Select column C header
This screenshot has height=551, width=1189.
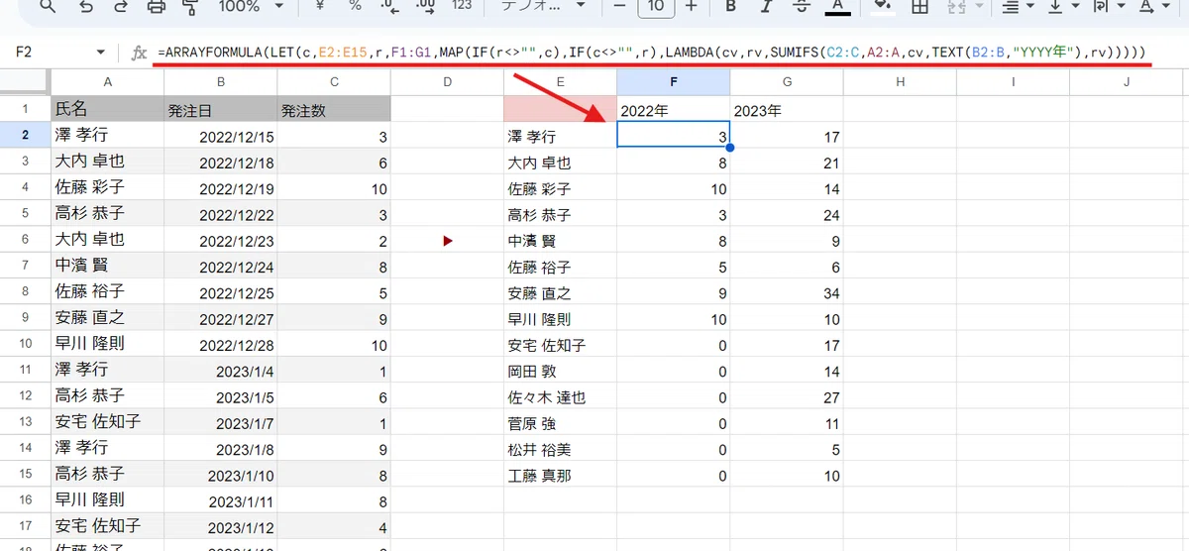334,82
